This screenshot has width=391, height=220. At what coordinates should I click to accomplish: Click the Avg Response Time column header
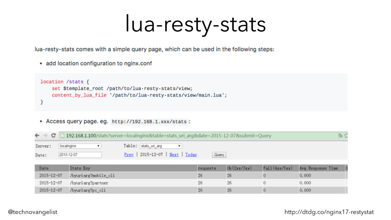coord(318,168)
